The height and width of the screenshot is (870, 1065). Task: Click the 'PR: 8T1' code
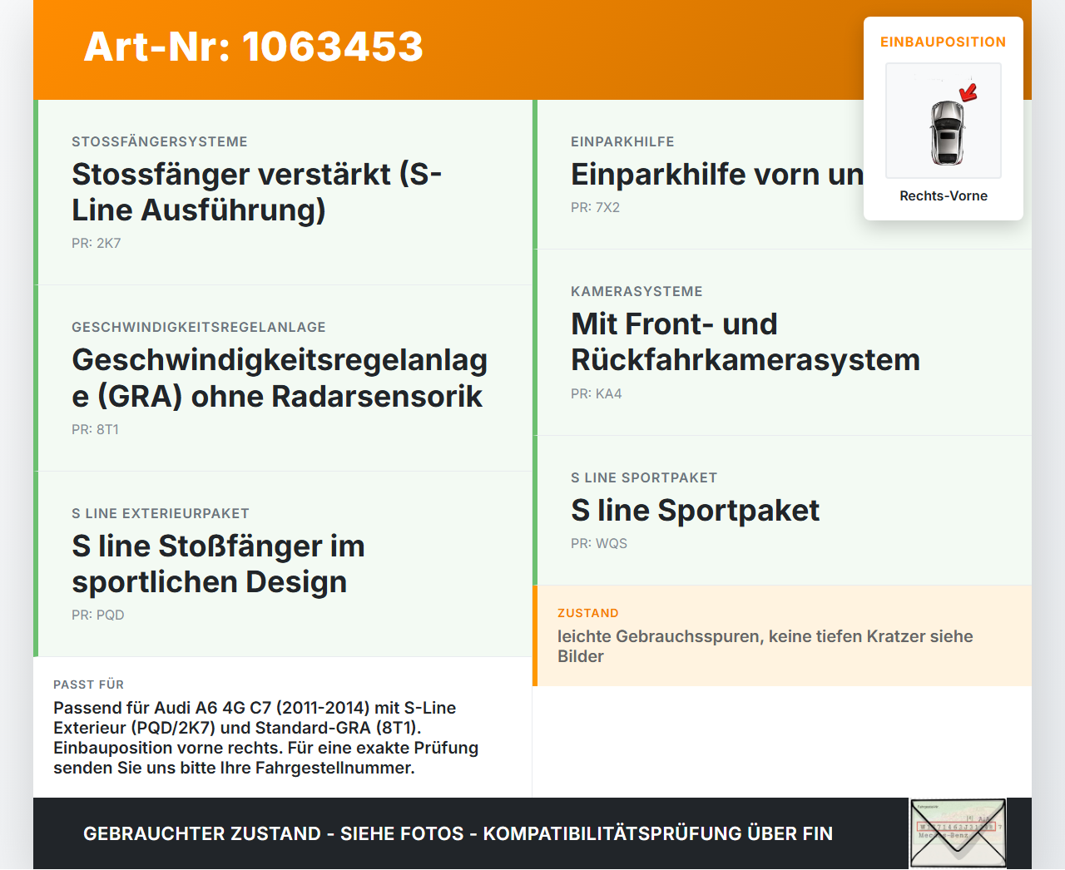click(x=96, y=429)
